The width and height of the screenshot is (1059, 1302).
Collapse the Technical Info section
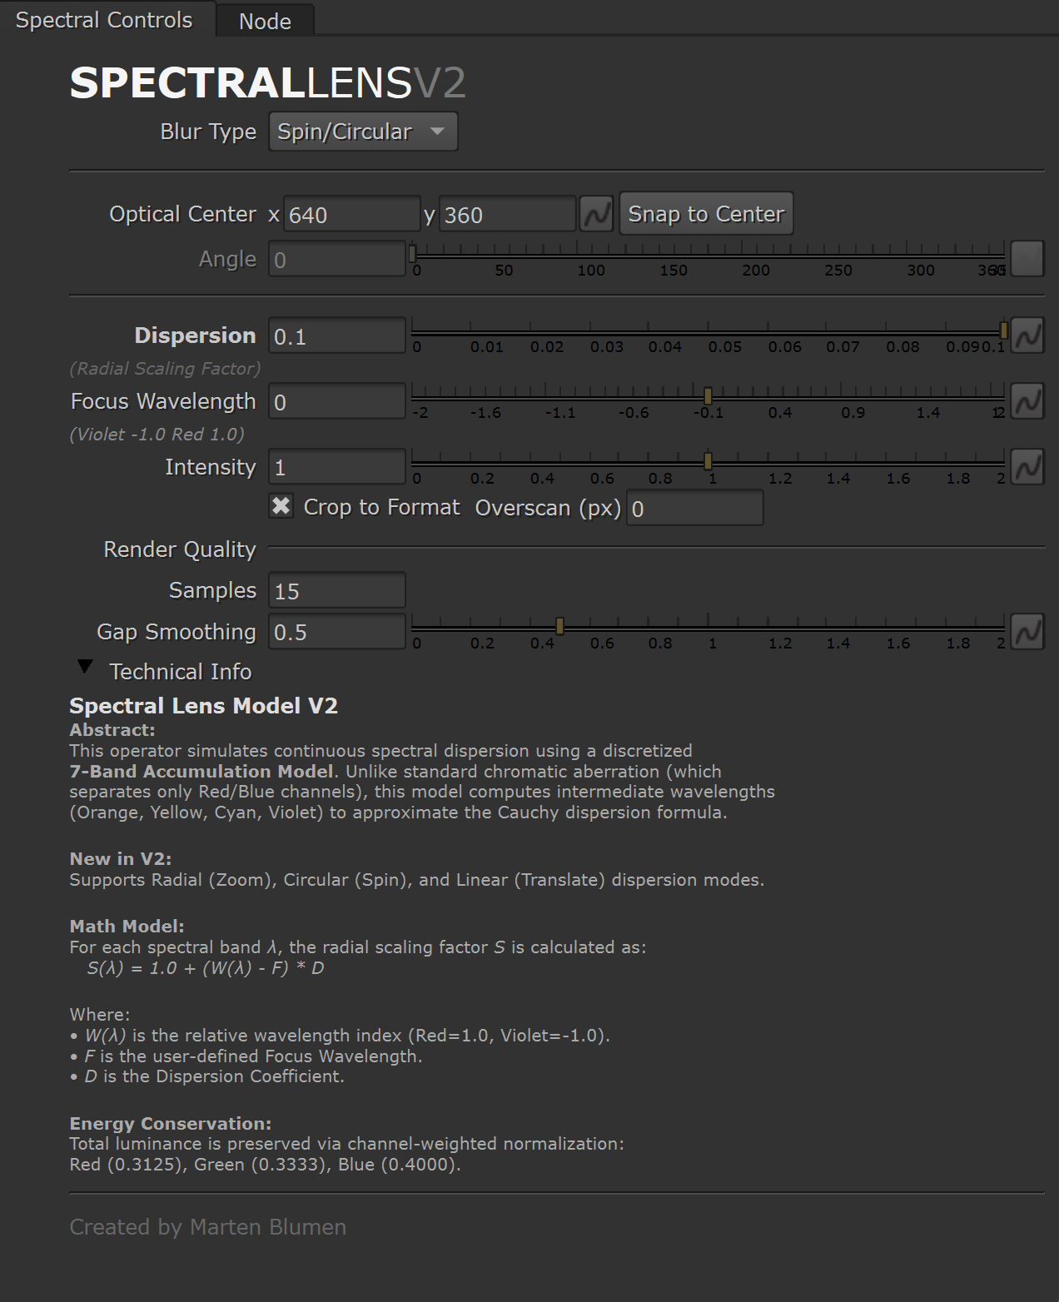tap(85, 667)
